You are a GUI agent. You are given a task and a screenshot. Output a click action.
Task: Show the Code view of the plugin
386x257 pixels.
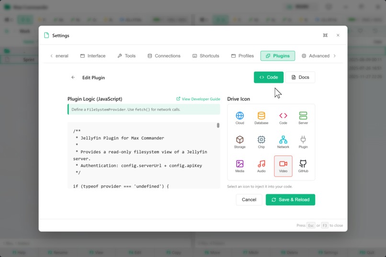pos(269,77)
